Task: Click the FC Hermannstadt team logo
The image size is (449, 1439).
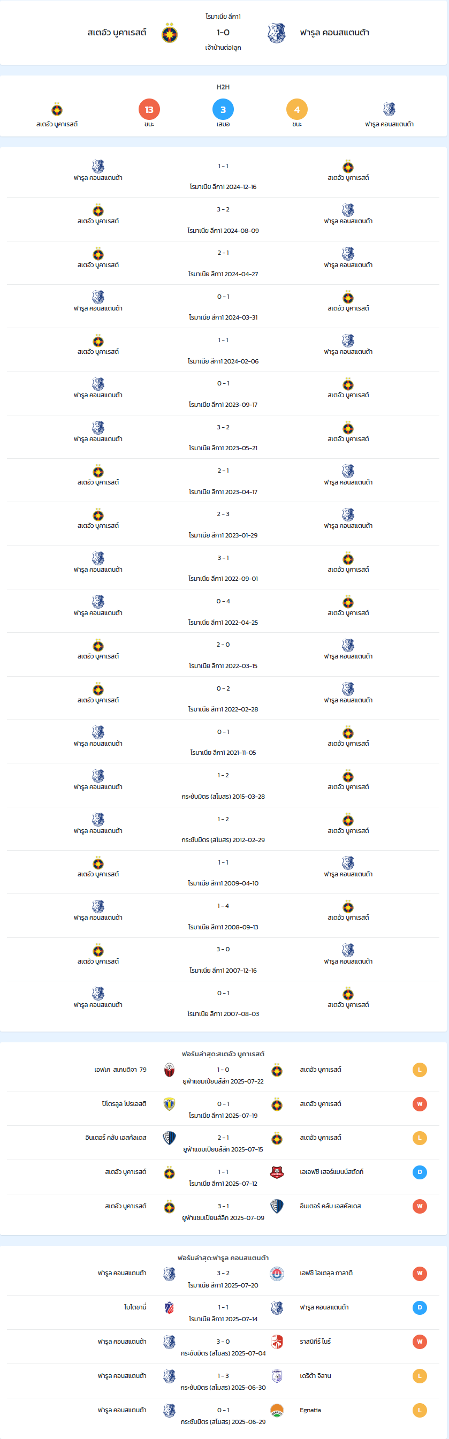Action: coord(277,1172)
